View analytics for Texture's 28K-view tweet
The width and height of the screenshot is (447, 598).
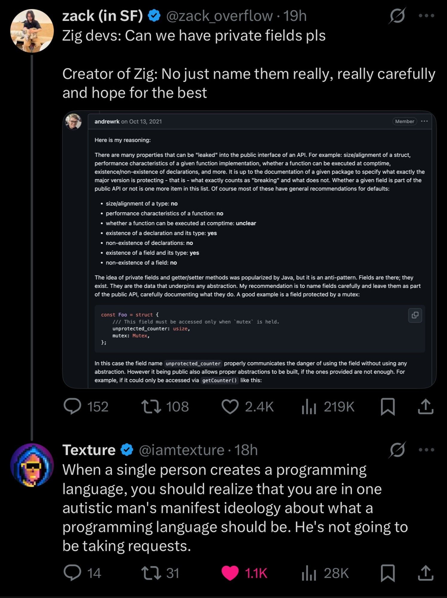[x=309, y=573]
